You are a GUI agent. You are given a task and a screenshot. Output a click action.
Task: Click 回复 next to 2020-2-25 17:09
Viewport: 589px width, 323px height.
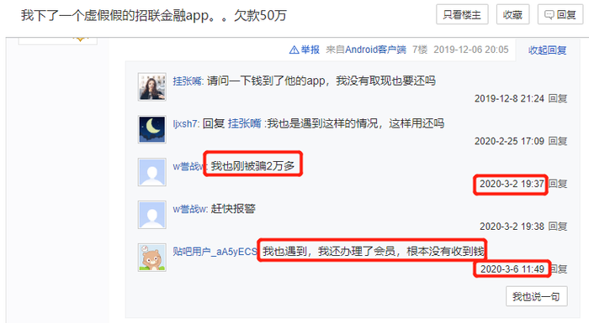[557, 141]
